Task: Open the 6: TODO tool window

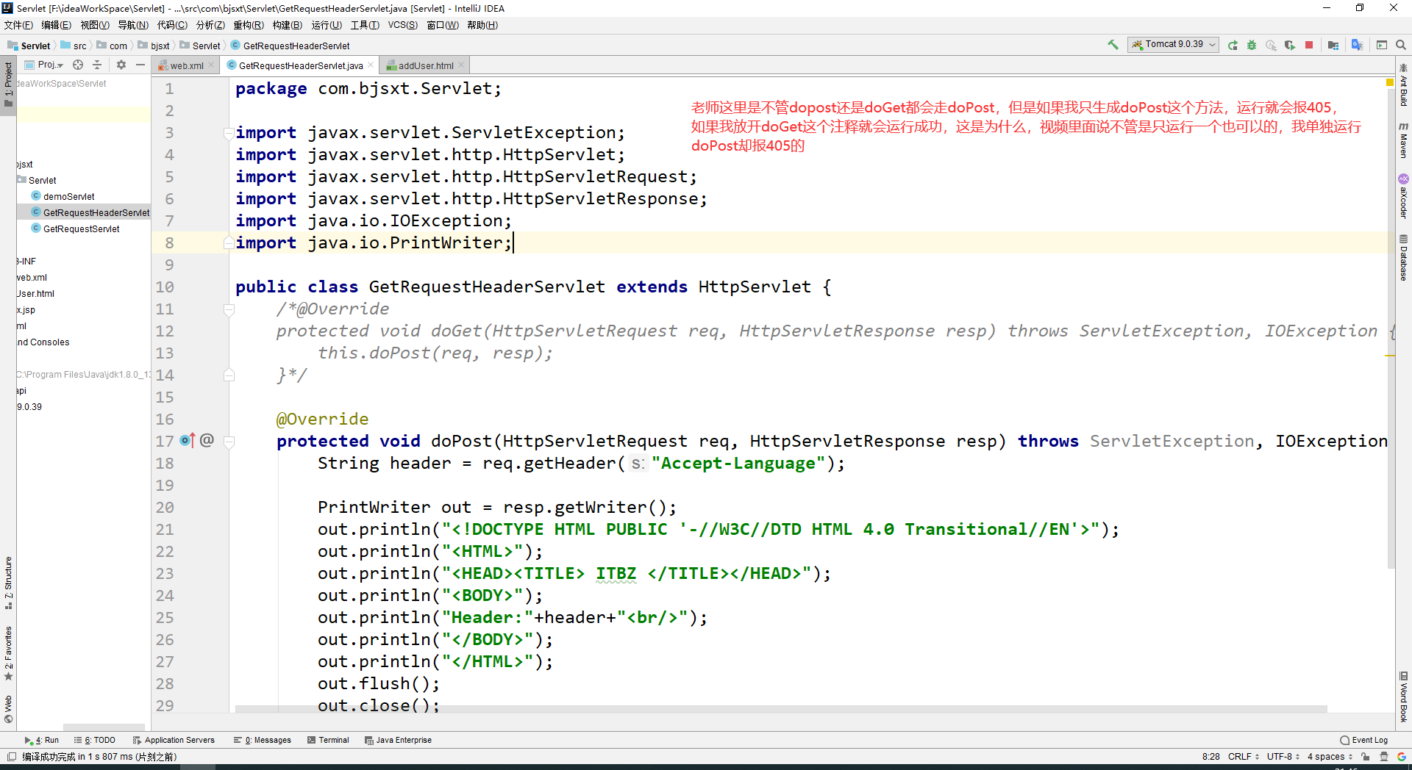Action: point(95,740)
